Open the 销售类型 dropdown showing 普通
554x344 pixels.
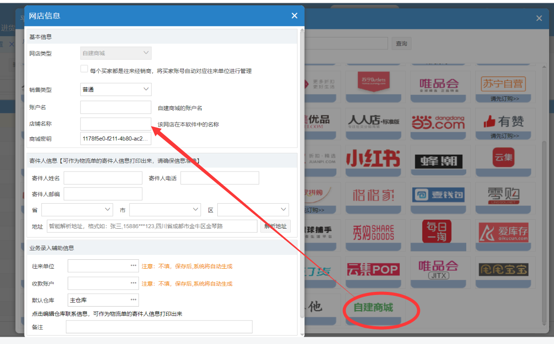coord(116,89)
